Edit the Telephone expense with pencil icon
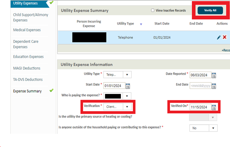Image resolution: width=230 pixels, height=147 pixels. [218, 38]
